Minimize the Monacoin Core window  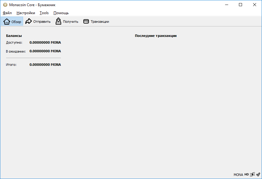pyautogui.click(x=227, y=5)
